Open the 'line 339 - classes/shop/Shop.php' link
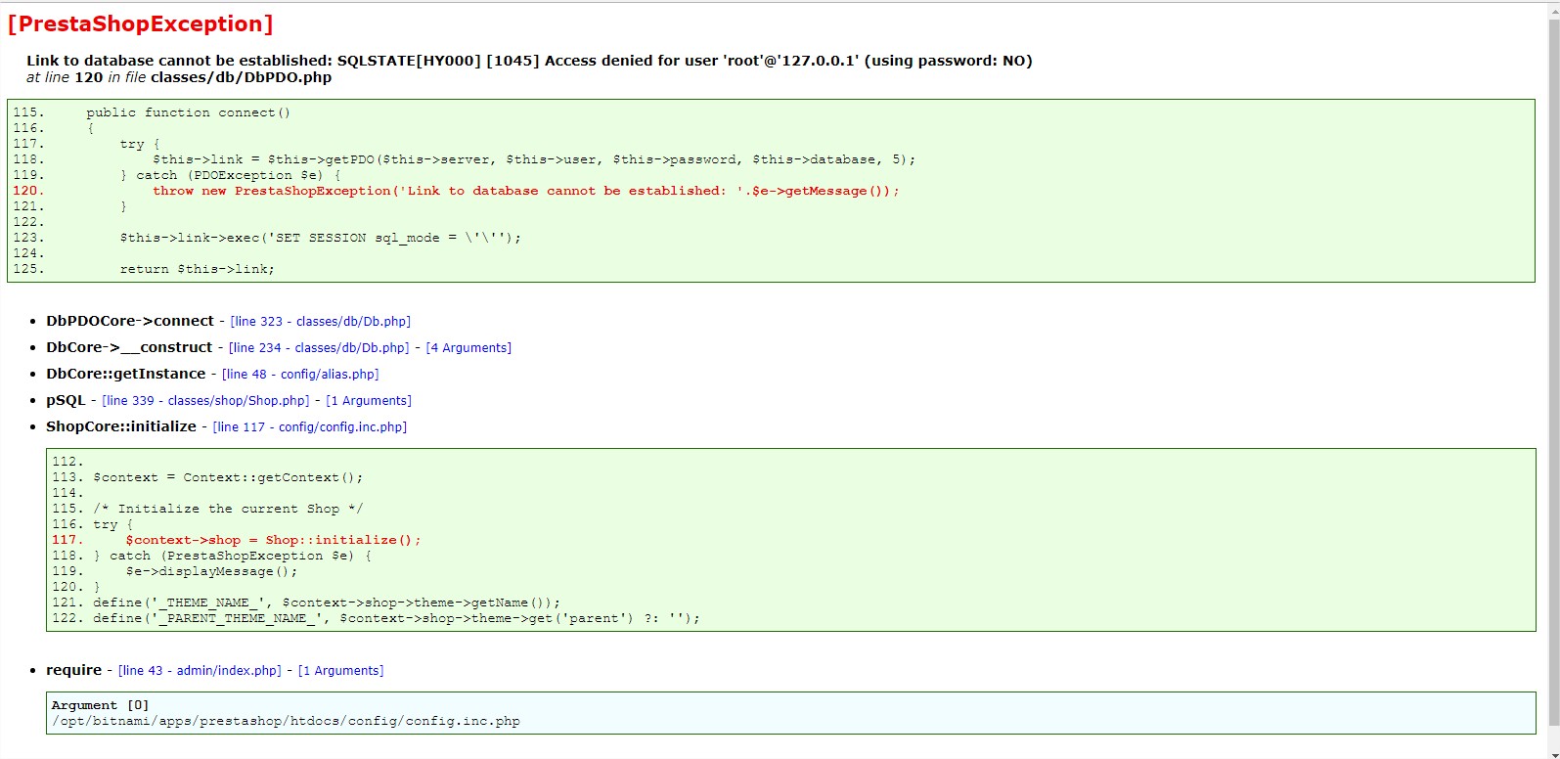This screenshot has width=1560, height=759. coord(205,400)
